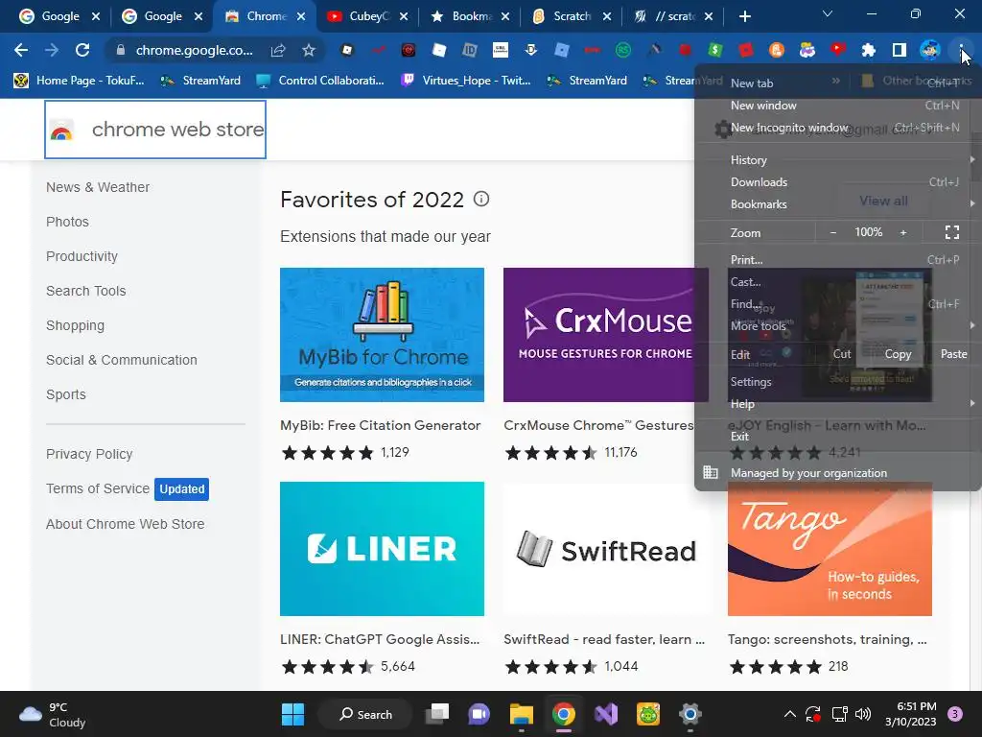Go back with the browser back arrow
982x737 pixels.
point(21,50)
